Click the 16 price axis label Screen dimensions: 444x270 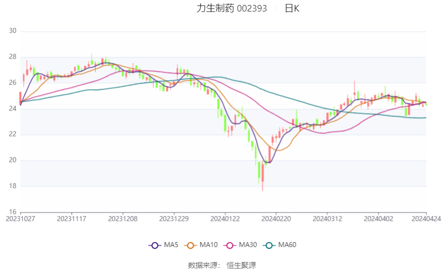(12, 212)
